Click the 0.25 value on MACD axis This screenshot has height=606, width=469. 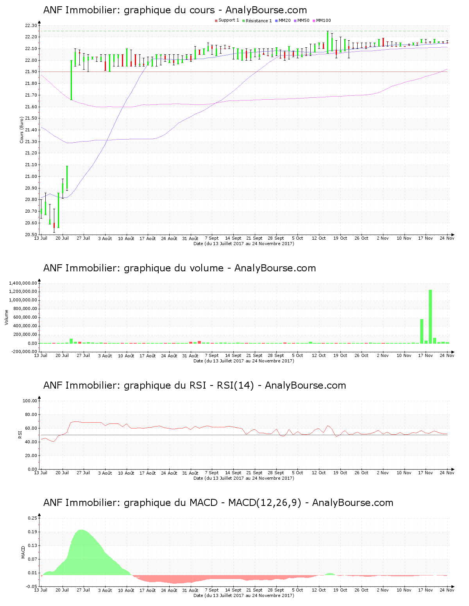pos(33,518)
